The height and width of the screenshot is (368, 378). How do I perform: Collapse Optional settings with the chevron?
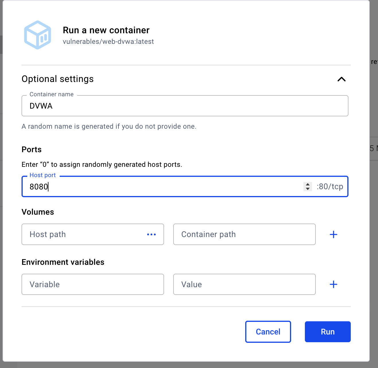pos(341,79)
